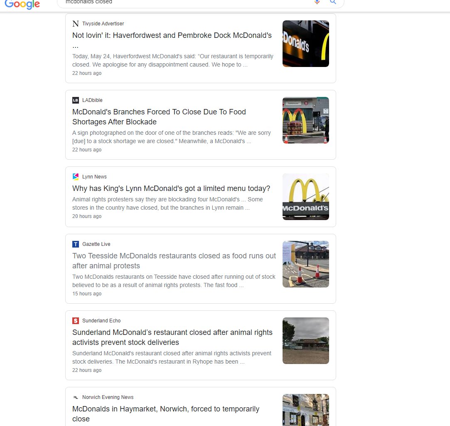
Task: Open the Sunderland McDonald's restaurant closed article
Action: click(172, 337)
